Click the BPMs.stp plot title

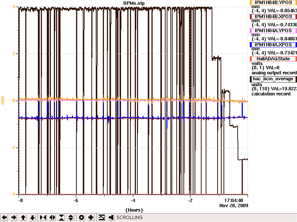134,3
